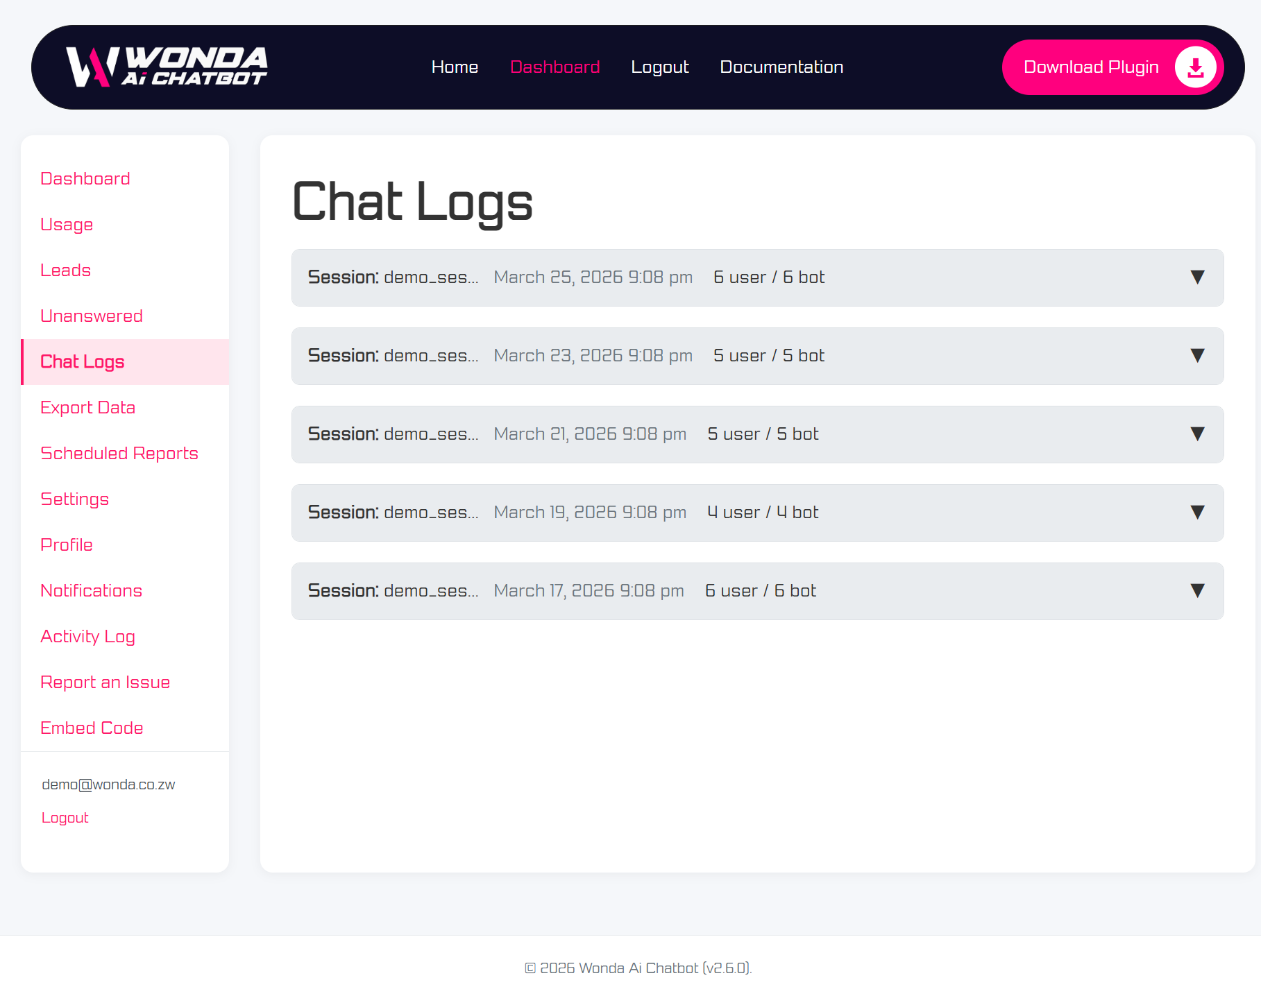Click the download arrow icon in Download Plugin
The height and width of the screenshot is (987, 1261).
1195,67
